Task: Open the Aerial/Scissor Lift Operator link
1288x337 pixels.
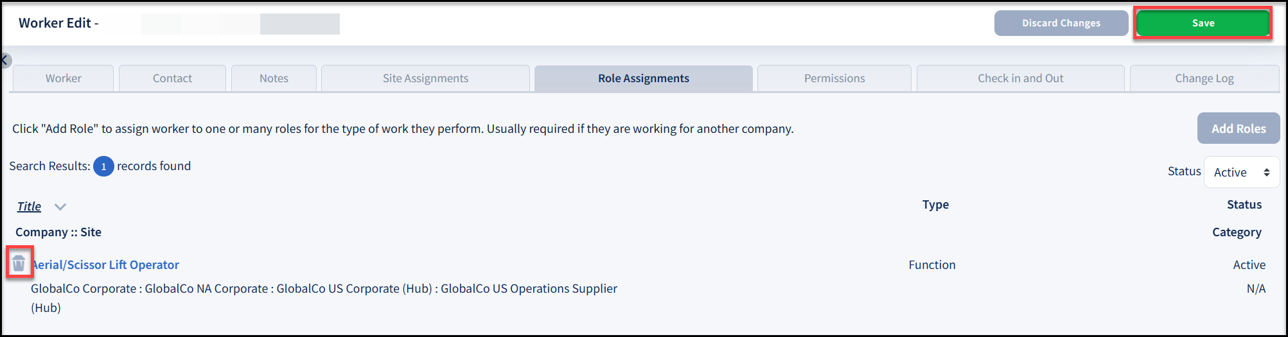Action: [107, 264]
